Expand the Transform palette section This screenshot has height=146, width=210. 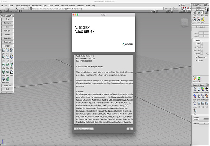(7, 23)
